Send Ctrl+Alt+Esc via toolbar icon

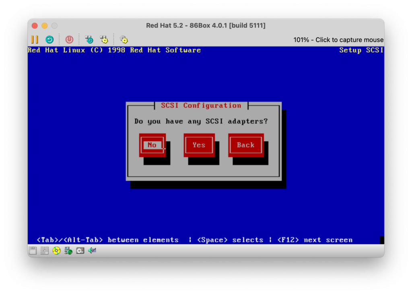tap(104, 40)
